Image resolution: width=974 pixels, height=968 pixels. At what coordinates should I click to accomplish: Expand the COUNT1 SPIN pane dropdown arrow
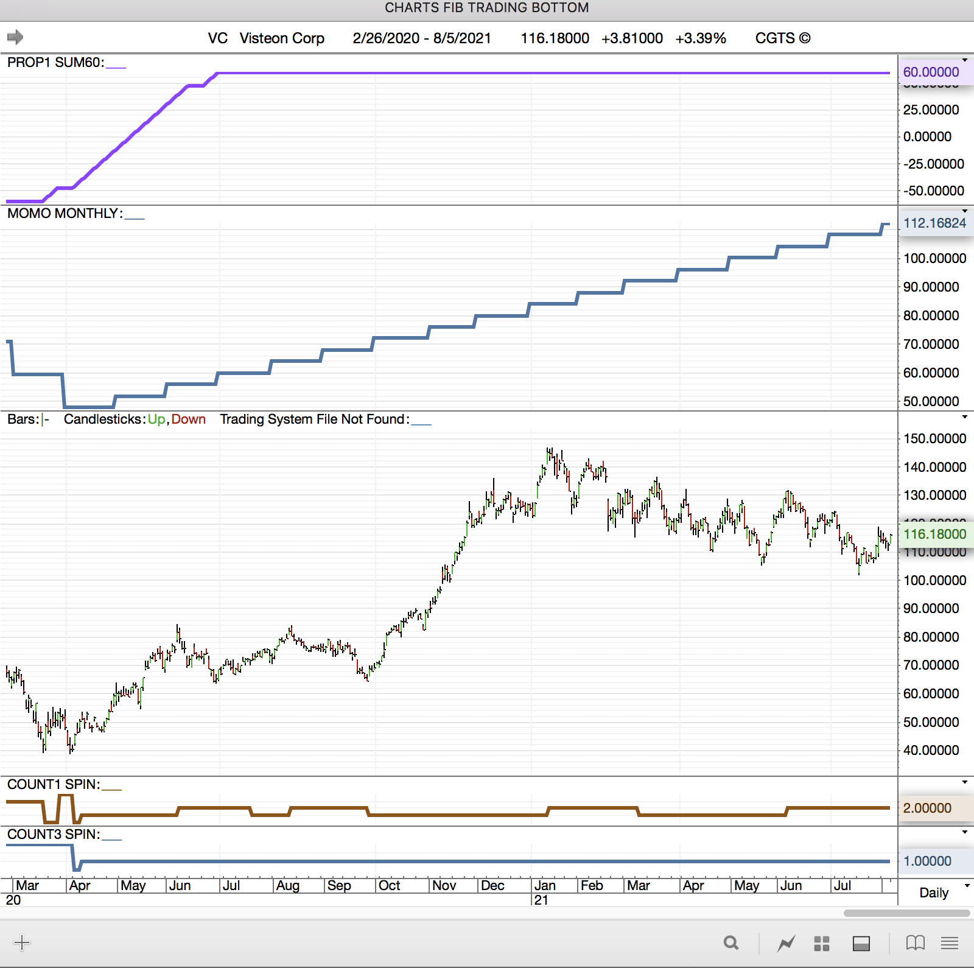(965, 782)
